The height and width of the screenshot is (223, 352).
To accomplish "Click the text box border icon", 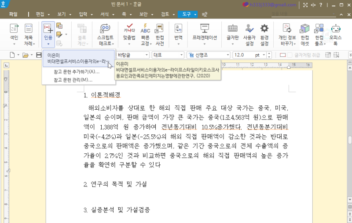I will (282, 55).
